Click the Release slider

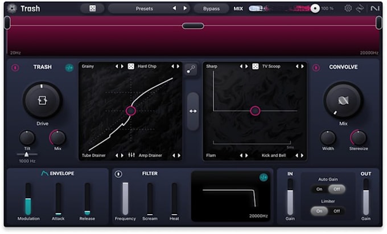point(87,199)
